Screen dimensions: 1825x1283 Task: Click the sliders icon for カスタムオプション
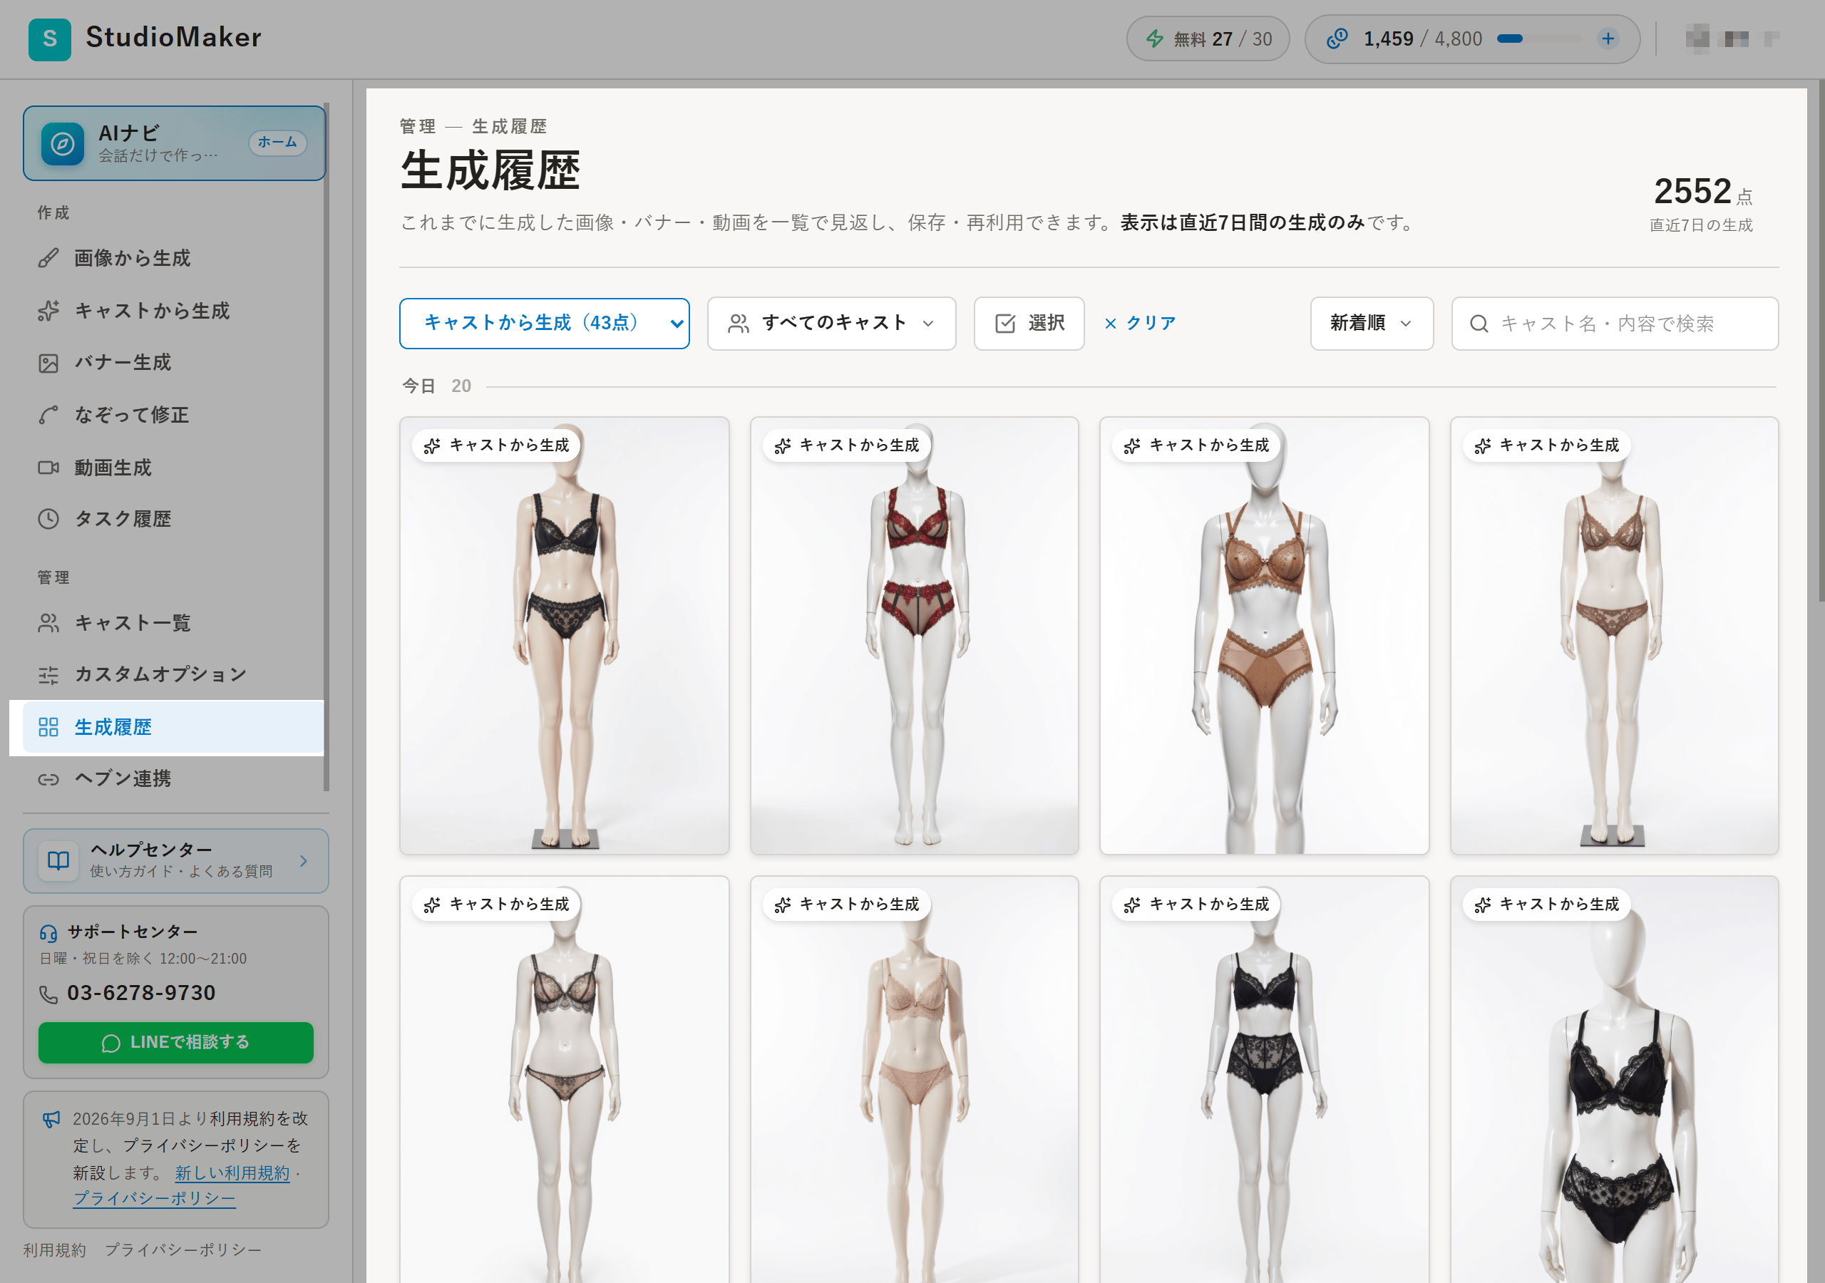click(x=48, y=675)
